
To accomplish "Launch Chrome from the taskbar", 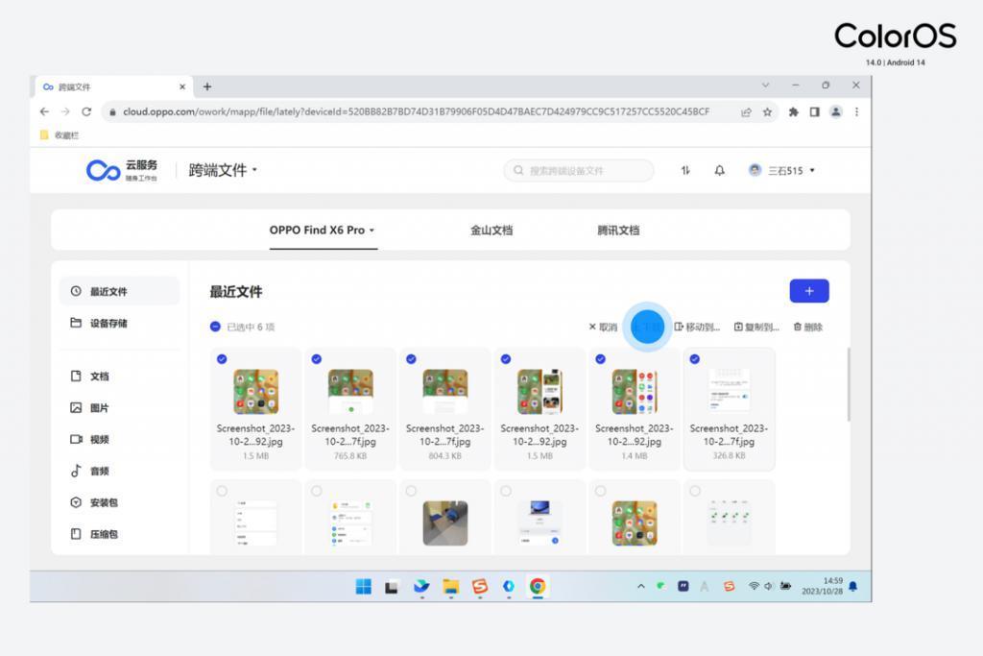I will [537, 584].
